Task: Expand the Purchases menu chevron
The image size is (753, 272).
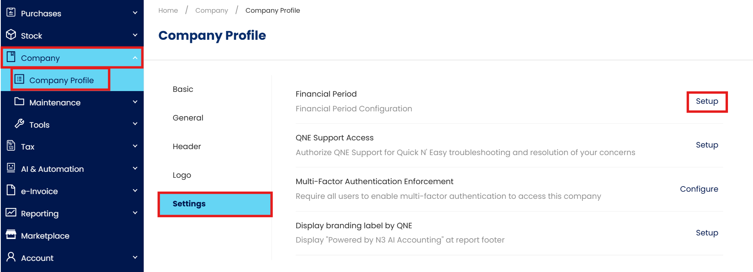Action: tap(135, 13)
